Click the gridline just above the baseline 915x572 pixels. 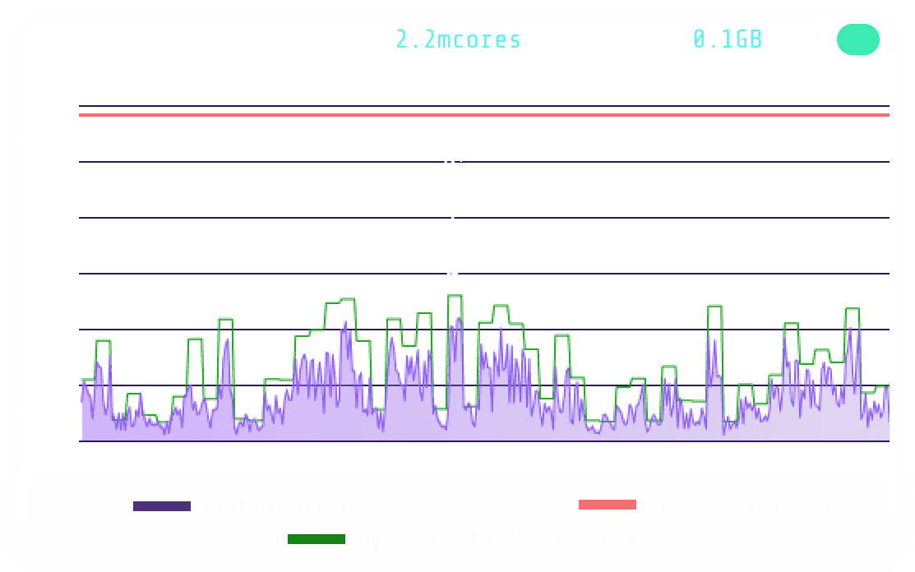pos(483,385)
